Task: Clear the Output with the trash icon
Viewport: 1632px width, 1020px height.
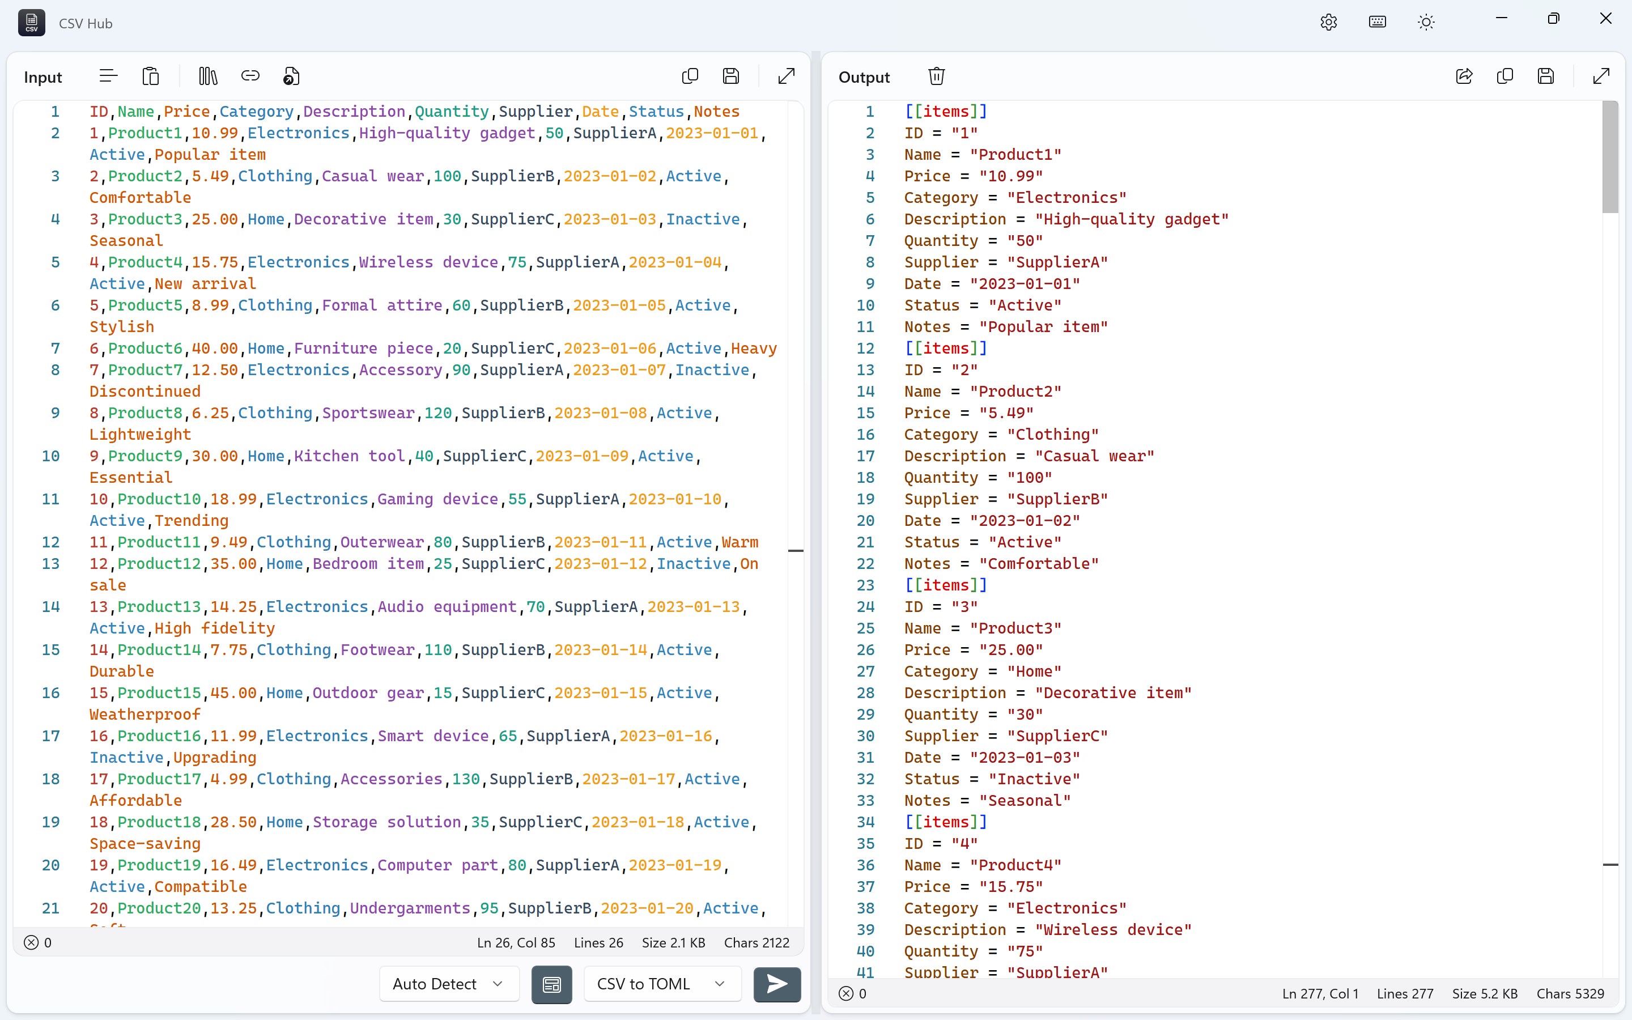Action: coord(937,75)
